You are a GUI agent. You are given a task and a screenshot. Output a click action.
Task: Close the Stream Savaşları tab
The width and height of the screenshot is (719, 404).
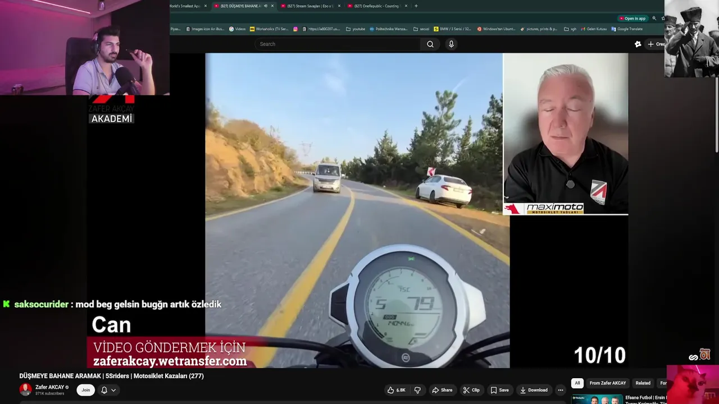[339, 6]
